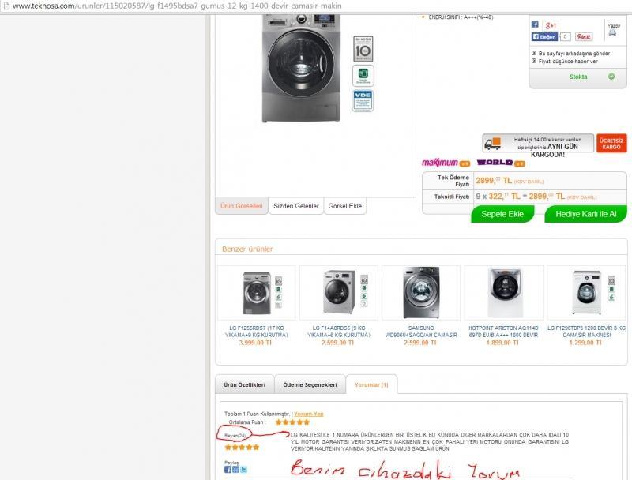Click the Facebook Beğen like button
This screenshot has height=480, width=632.
pyautogui.click(x=544, y=36)
